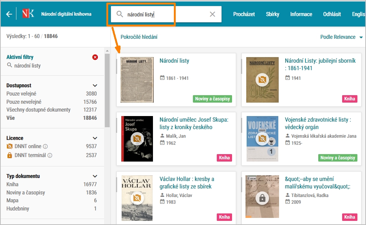Image resolution: width=366 pixels, height=225 pixels.
Task: Click the author icon beside Malík, Jan
Action: tap(162, 135)
